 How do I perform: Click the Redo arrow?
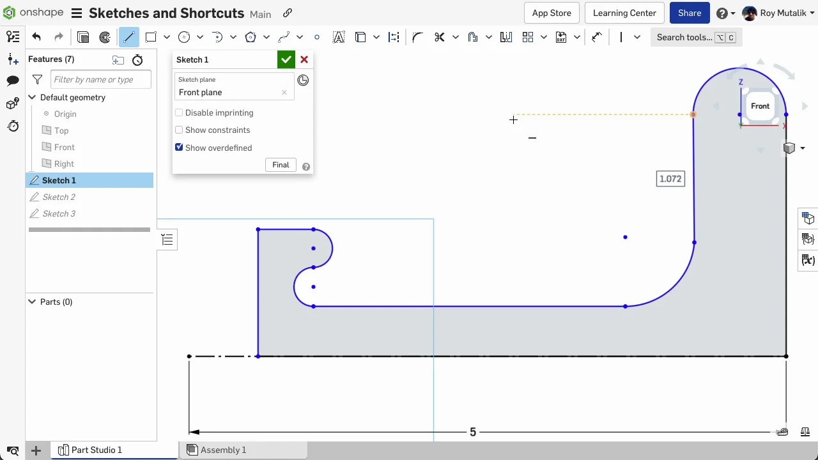(x=59, y=37)
